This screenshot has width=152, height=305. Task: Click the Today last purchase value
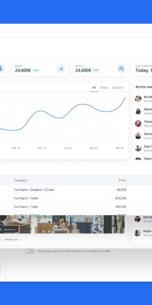tap(144, 71)
